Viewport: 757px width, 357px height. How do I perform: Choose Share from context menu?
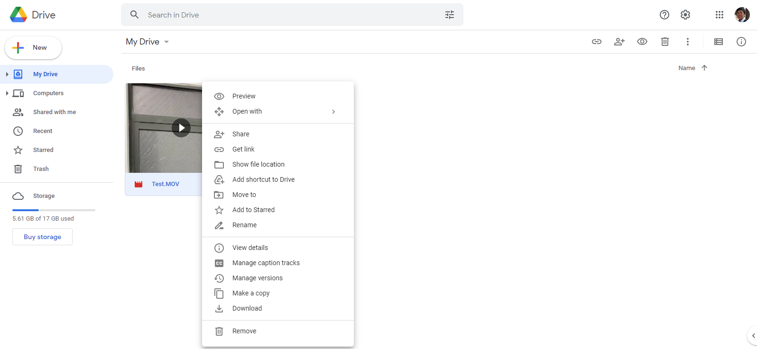pos(278,134)
